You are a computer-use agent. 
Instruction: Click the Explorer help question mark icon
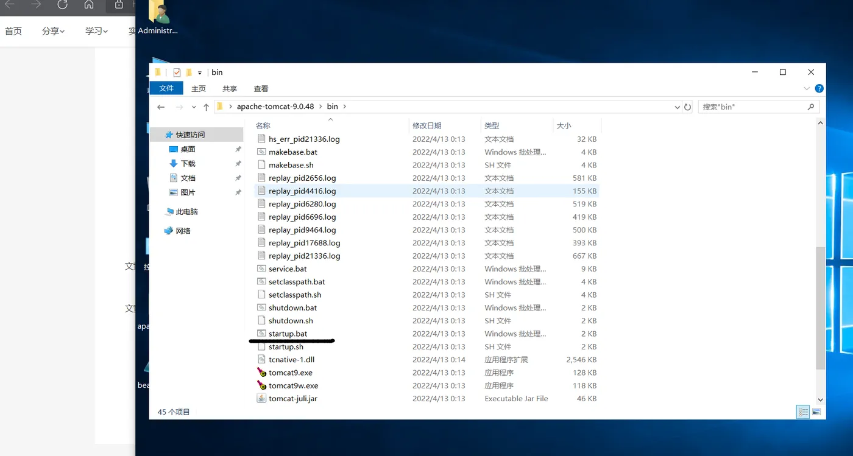click(x=819, y=88)
